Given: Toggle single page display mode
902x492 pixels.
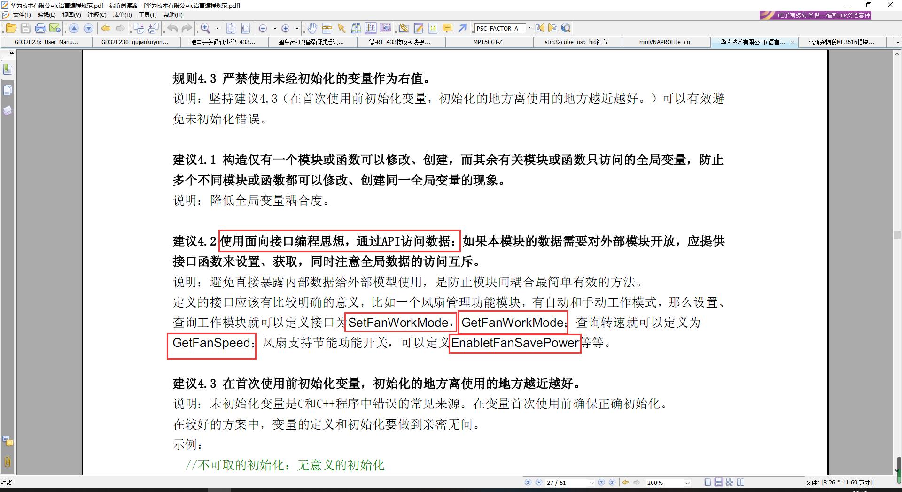Looking at the screenshot, I should [x=707, y=482].
